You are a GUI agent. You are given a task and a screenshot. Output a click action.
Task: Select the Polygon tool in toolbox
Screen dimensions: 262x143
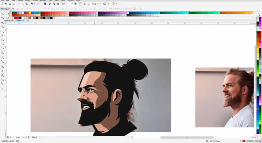2,48
